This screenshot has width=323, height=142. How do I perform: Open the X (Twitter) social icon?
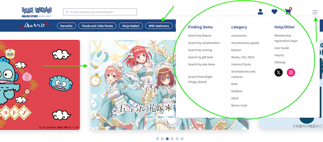point(279,72)
